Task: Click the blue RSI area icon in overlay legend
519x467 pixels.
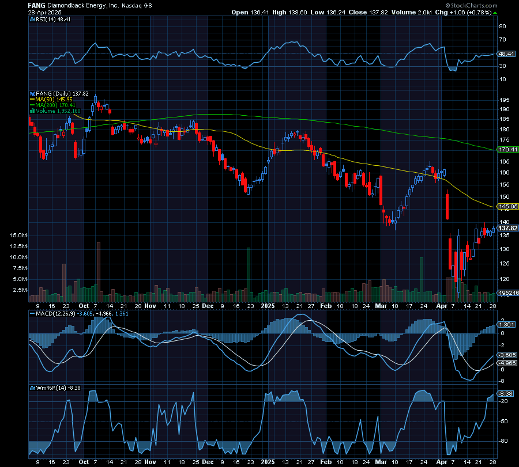Action: 33,19
